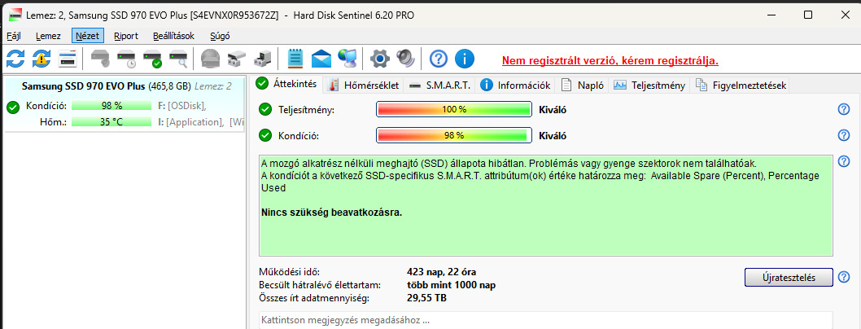Click the red registration notice link
The width and height of the screenshot is (861, 329).
pos(610,60)
